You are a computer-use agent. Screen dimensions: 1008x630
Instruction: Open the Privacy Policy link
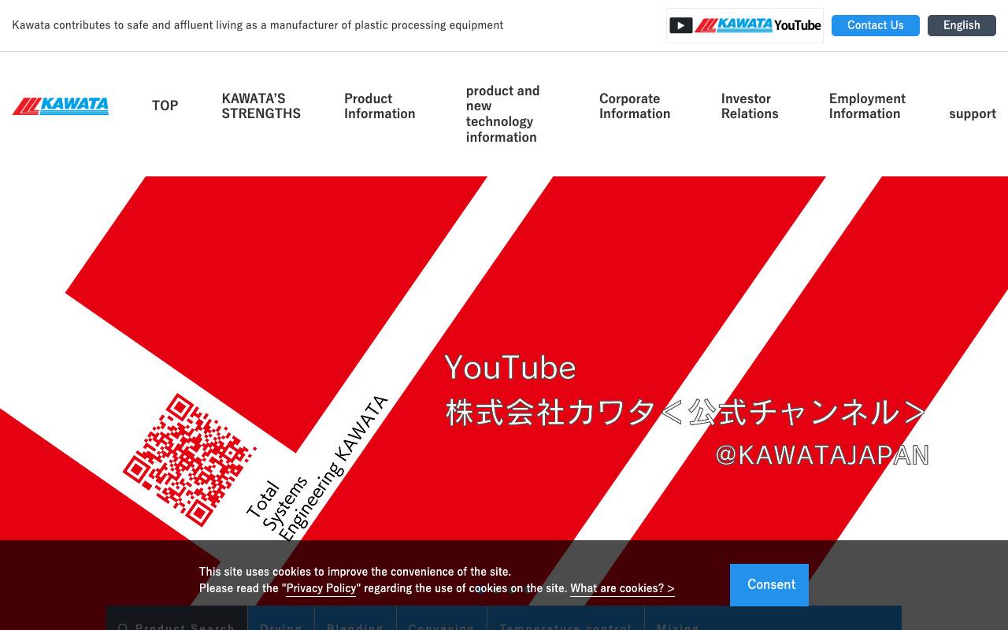click(x=321, y=588)
